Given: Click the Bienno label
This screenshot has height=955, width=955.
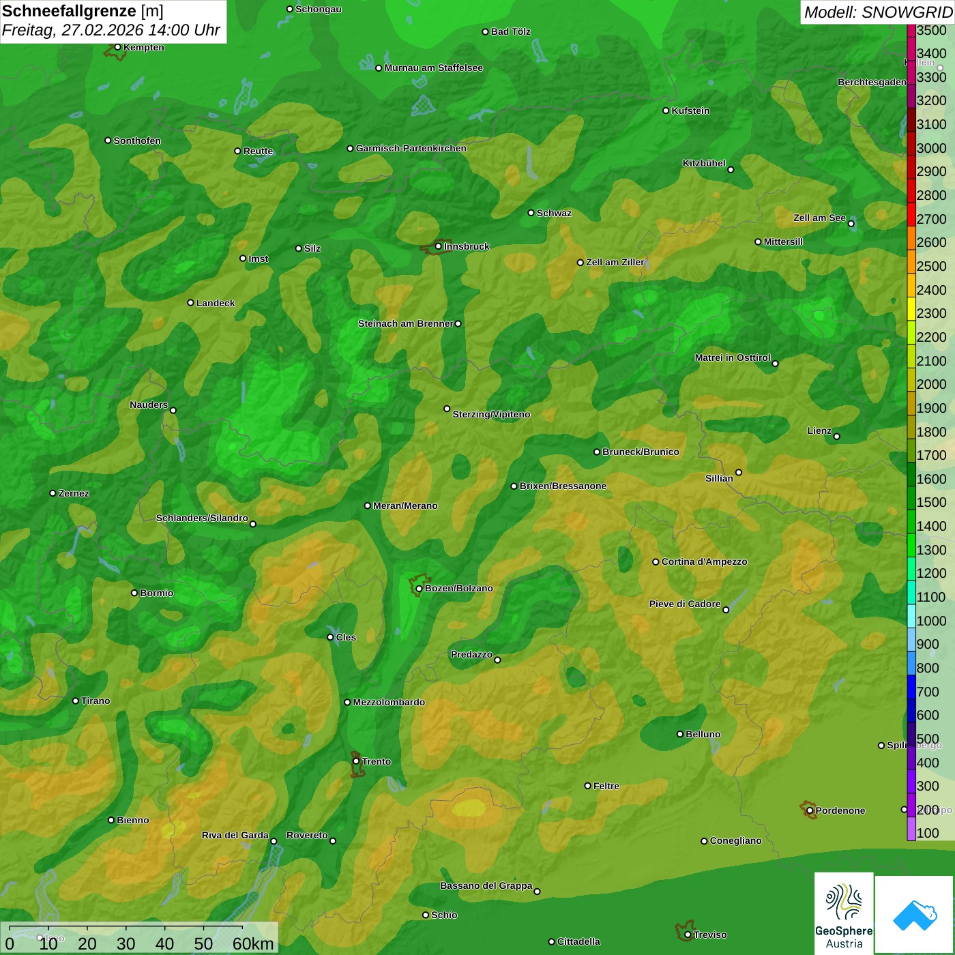Looking at the screenshot, I should click(x=132, y=820).
